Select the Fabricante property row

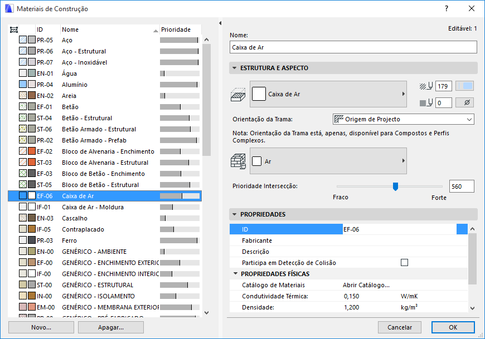[348, 240]
